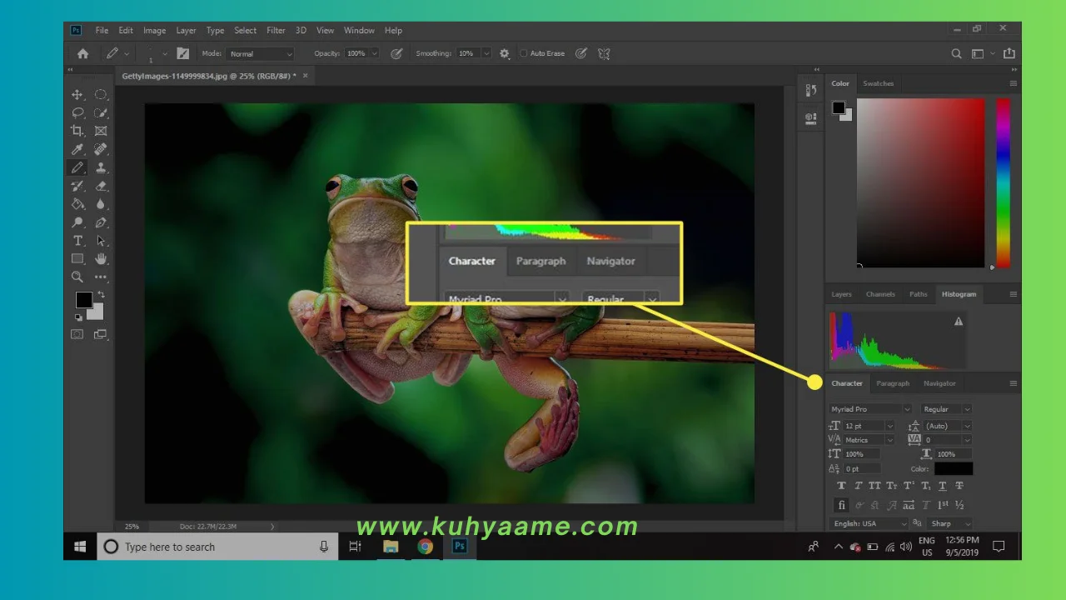Open the Filter menu

(276, 30)
